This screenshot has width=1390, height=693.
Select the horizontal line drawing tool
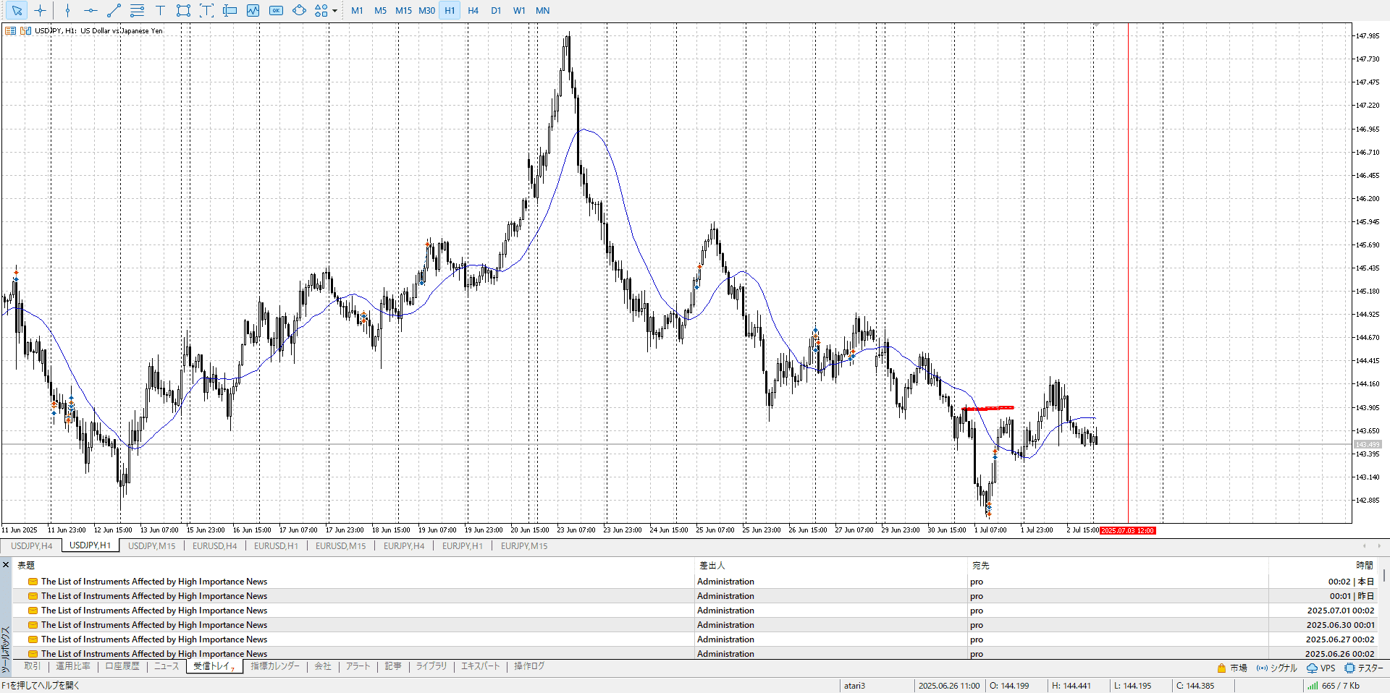tap(90, 11)
